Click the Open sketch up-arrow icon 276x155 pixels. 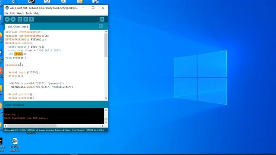coord(26,19)
